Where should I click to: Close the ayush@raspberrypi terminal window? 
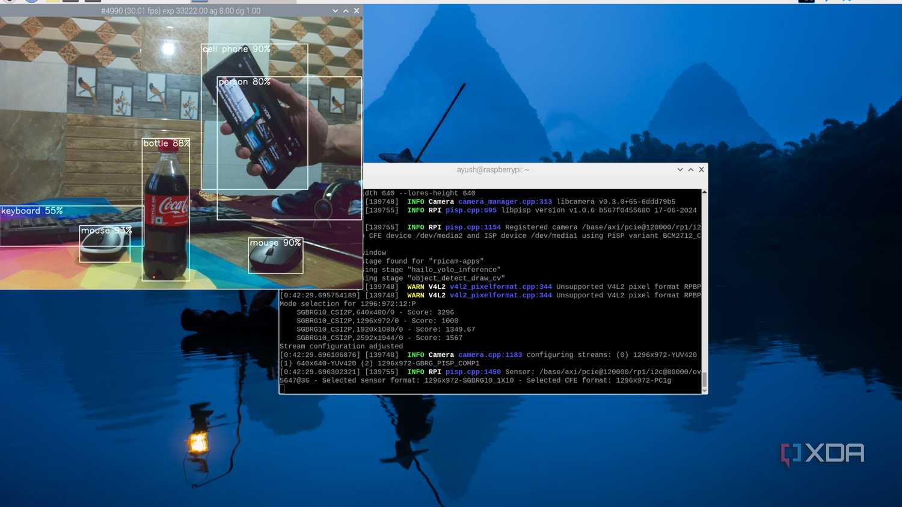point(701,169)
